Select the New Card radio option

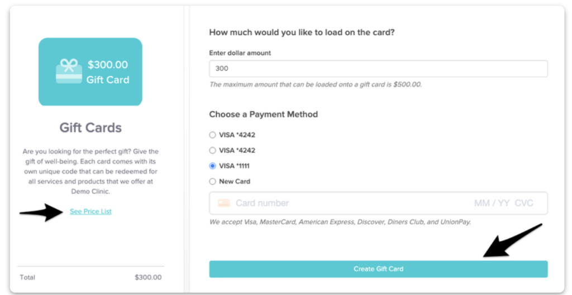212,181
